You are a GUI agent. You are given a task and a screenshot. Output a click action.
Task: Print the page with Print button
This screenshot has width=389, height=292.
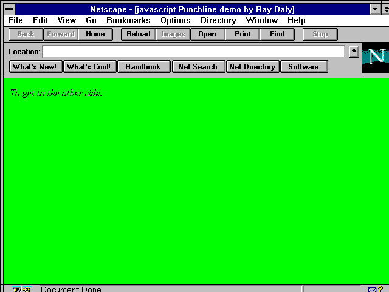(243, 34)
